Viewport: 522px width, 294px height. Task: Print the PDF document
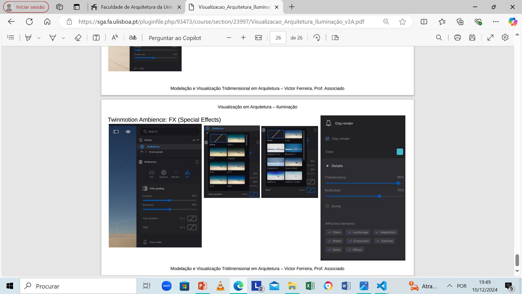tap(458, 38)
